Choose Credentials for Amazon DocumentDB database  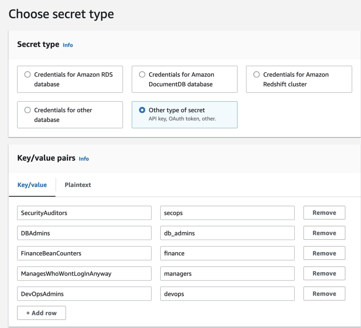(142, 75)
